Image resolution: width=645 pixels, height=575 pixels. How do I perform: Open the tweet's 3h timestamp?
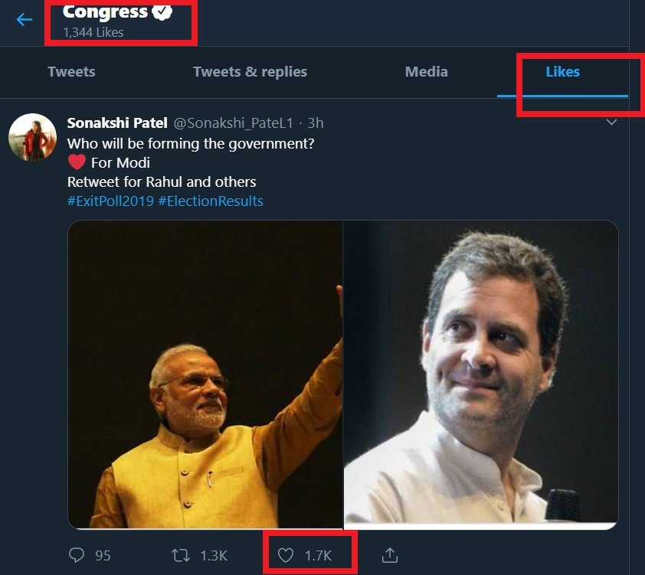(316, 123)
